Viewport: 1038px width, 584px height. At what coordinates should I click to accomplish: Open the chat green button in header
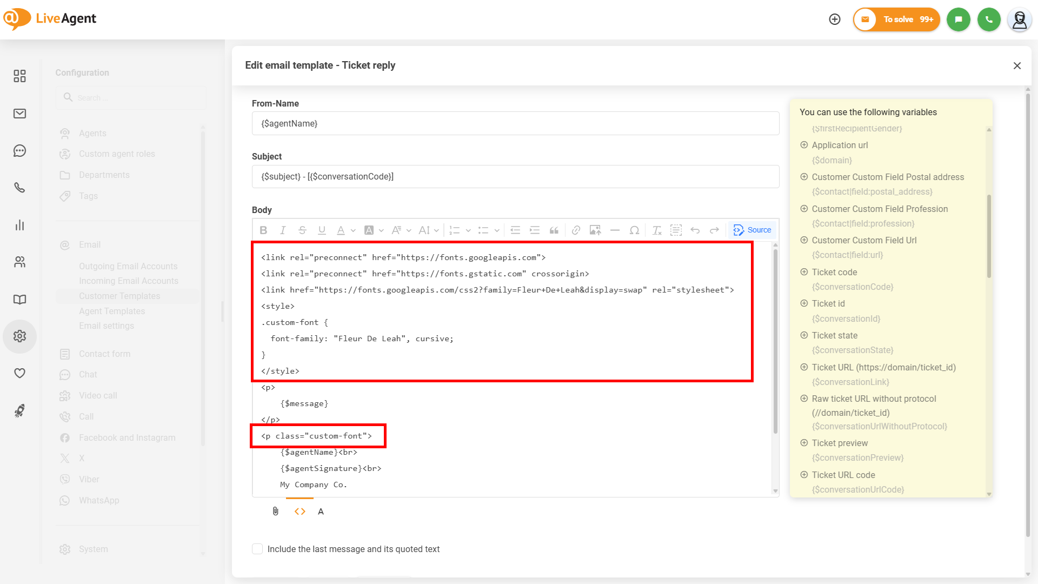point(958,19)
